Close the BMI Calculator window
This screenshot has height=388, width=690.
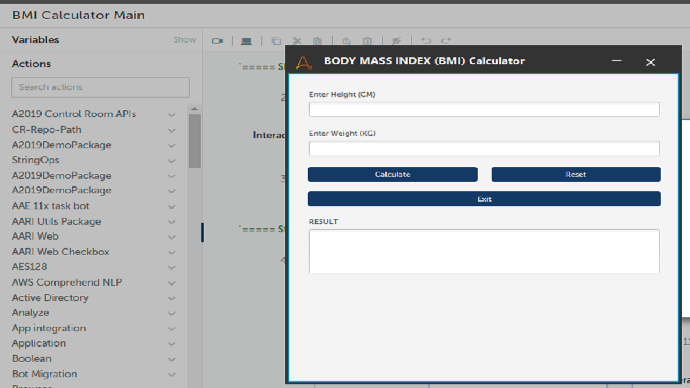(x=651, y=62)
